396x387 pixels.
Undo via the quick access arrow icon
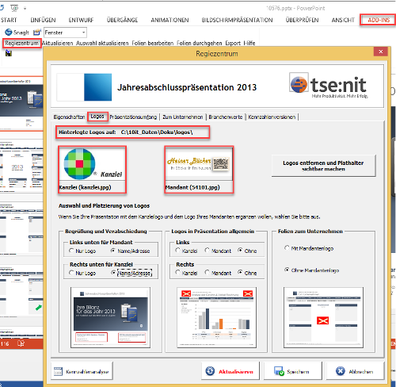click(x=2, y=8)
